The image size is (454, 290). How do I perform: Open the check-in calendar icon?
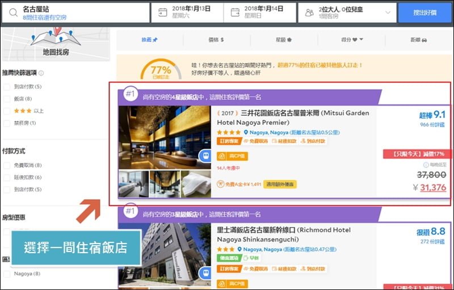tap(163, 12)
